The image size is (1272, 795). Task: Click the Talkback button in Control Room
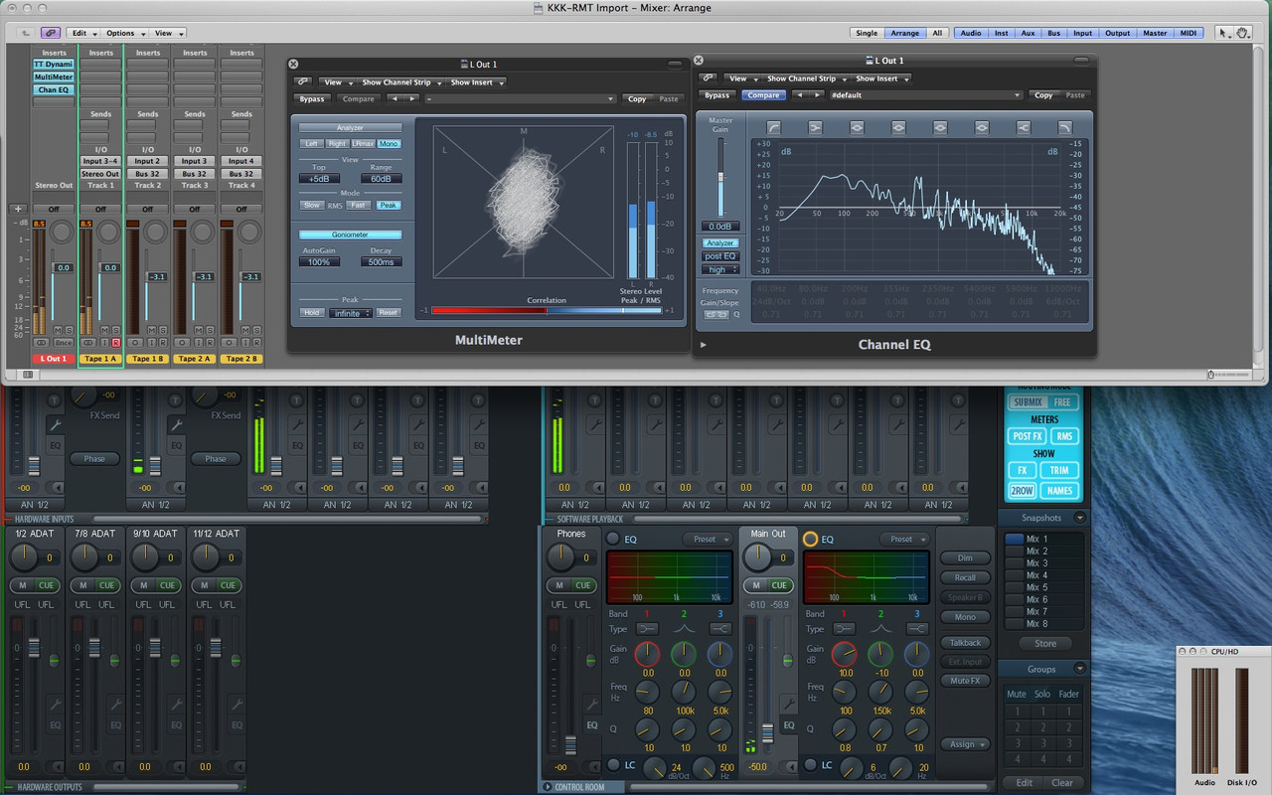point(965,643)
